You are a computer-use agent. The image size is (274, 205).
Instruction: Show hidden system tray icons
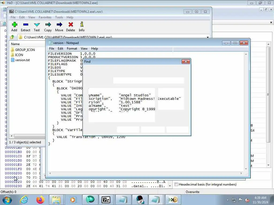pyautogui.click(x=227, y=200)
